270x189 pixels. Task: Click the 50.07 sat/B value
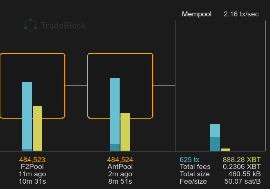(x=243, y=182)
